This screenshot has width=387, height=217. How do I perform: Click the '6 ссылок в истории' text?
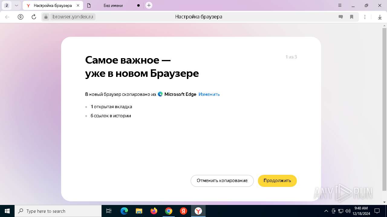tap(111, 116)
